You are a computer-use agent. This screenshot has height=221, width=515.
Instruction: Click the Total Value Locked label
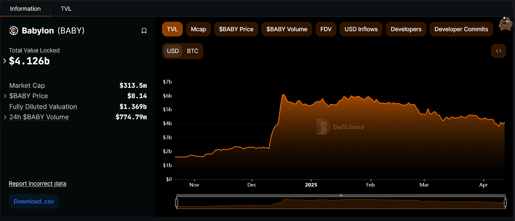coord(34,50)
